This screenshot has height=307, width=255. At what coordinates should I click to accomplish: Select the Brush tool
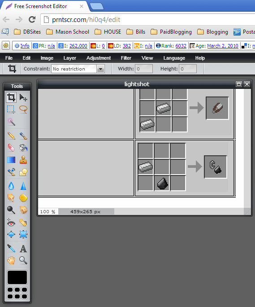tap(23, 136)
